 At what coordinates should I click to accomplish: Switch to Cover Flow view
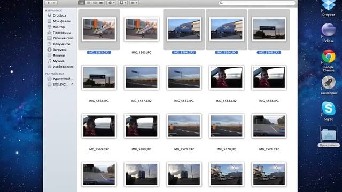(x=101, y=3)
